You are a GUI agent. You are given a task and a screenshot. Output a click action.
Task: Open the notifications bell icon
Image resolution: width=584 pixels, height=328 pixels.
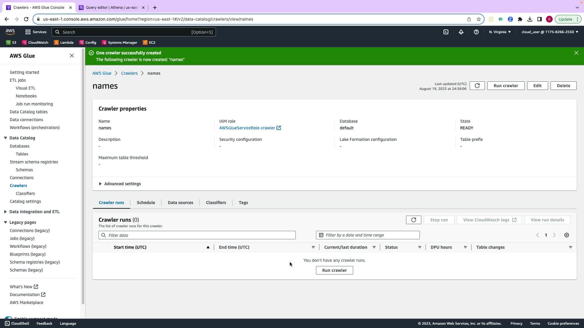pyautogui.click(x=461, y=32)
